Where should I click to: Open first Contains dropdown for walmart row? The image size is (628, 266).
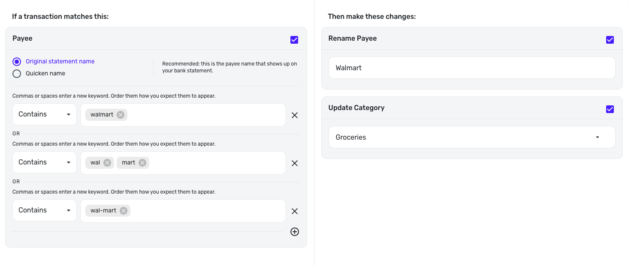(45, 114)
